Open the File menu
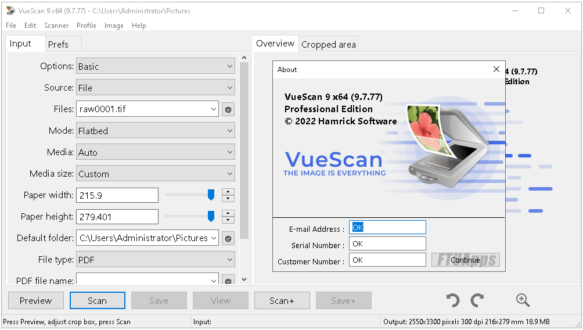The width and height of the screenshot is (583, 330). [x=11, y=26]
